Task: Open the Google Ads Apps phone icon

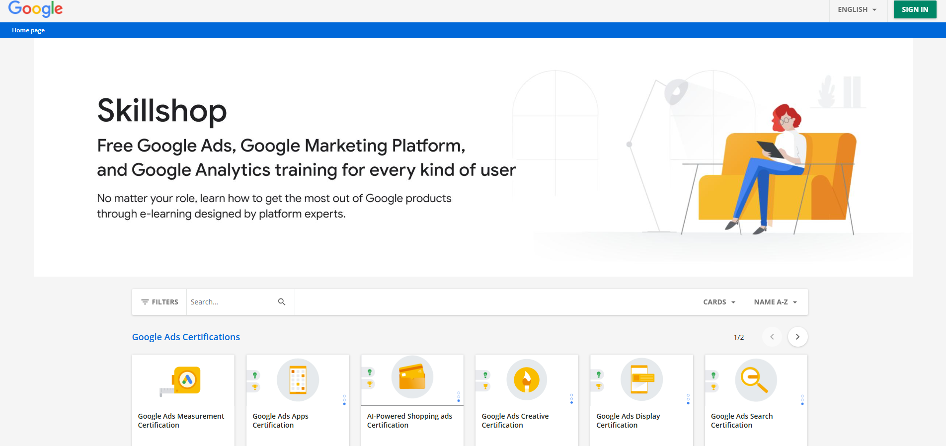Action: (298, 380)
